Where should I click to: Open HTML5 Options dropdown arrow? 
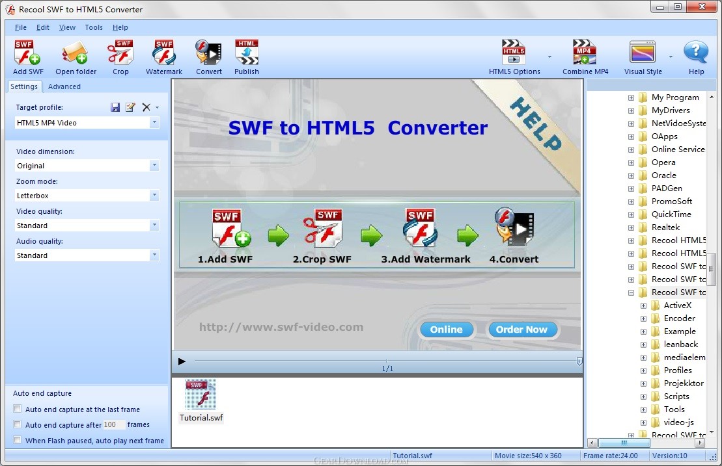(x=549, y=57)
